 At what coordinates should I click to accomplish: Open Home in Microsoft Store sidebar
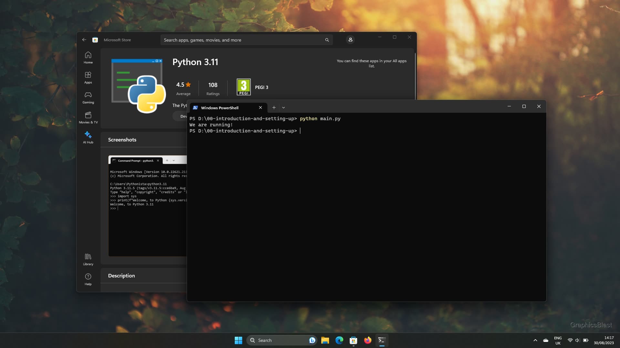pos(88,58)
